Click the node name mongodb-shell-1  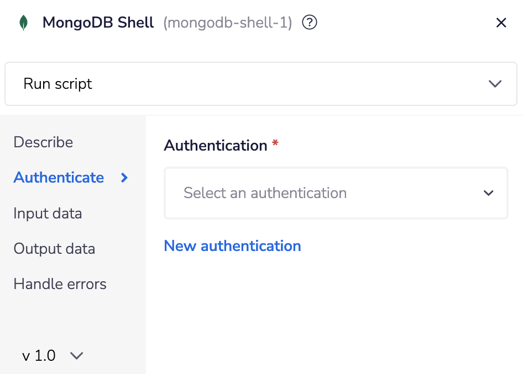pyautogui.click(x=227, y=22)
